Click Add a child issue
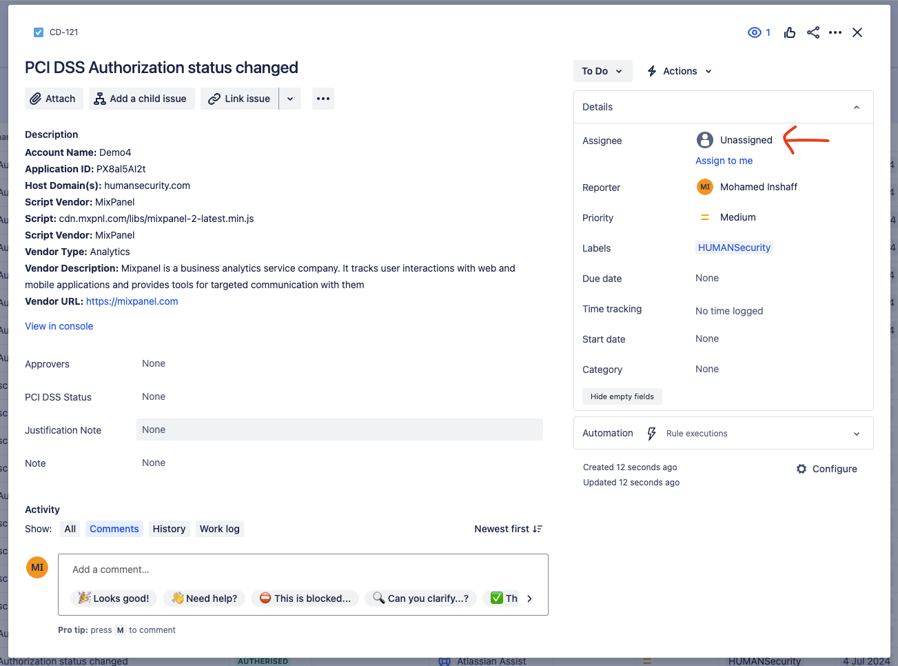The image size is (898, 666). click(142, 99)
